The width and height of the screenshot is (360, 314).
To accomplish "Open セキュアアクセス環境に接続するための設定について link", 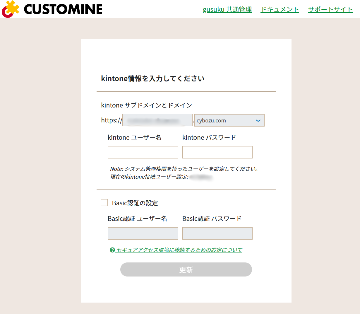I will (x=179, y=250).
